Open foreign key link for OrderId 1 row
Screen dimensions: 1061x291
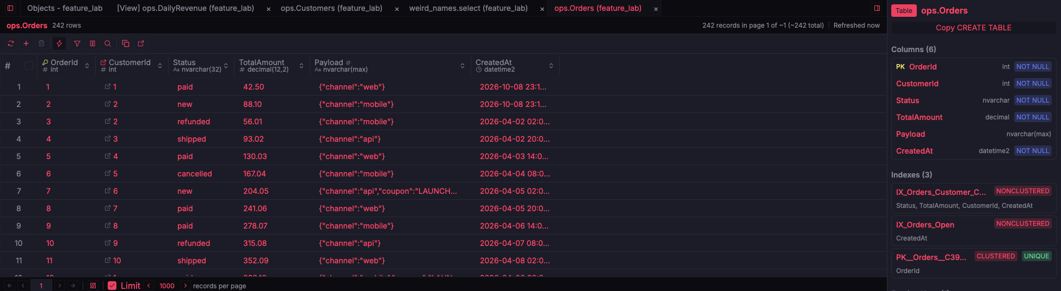(x=108, y=87)
